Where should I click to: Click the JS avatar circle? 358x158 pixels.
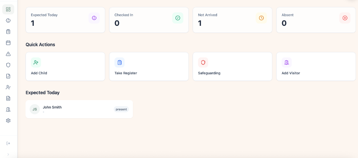35,109
